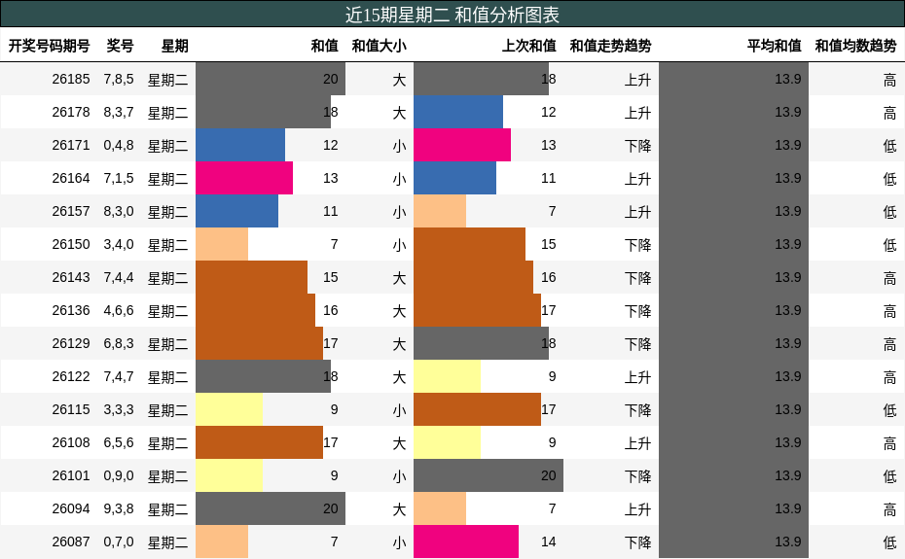This screenshot has width=905, height=559.
Task: Click the pink 上次和值 bar in row 26087
Action: pyautogui.click(x=466, y=542)
